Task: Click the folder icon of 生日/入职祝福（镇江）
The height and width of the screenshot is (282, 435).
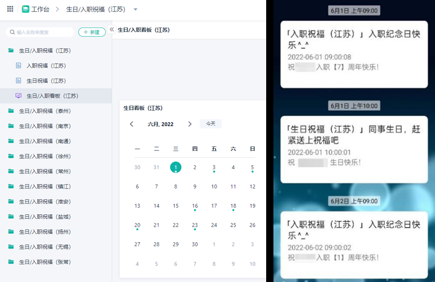Action: pos(11,186)
